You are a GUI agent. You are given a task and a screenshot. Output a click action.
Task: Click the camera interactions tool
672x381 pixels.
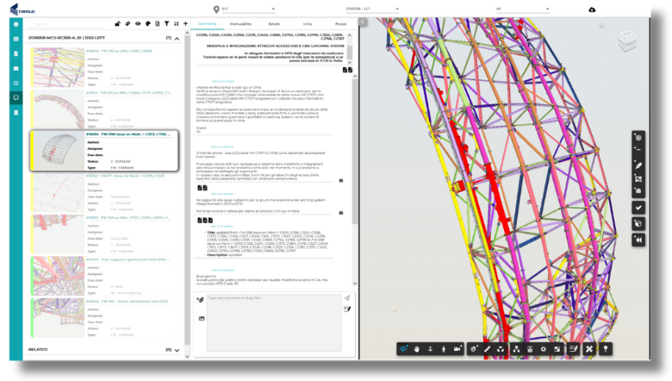457,349
